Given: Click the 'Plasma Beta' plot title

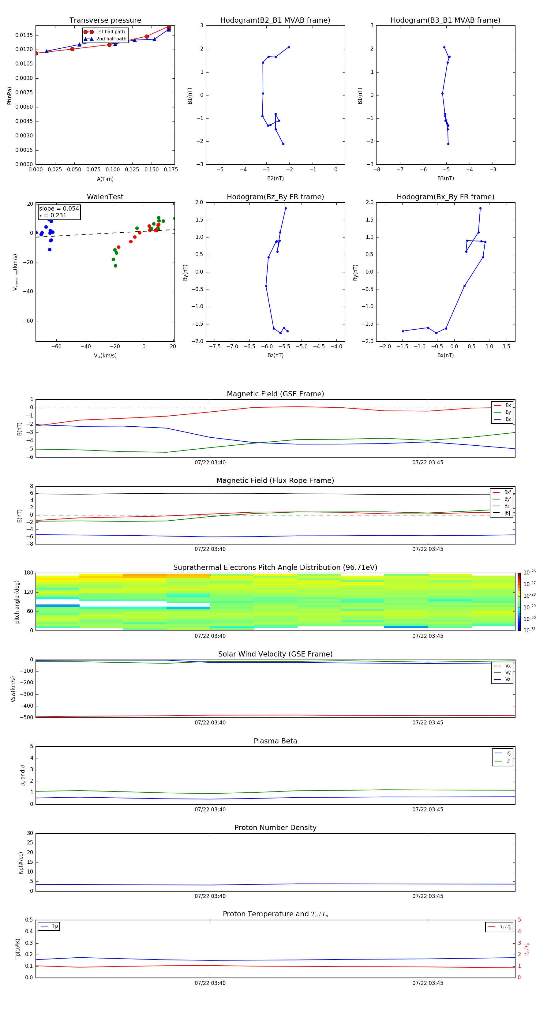Looking at the screenshot, I should (275, 741).
